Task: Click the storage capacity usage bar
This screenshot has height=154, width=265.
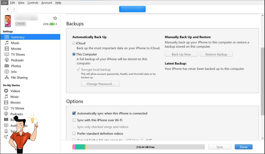Action: click(138, 147)
